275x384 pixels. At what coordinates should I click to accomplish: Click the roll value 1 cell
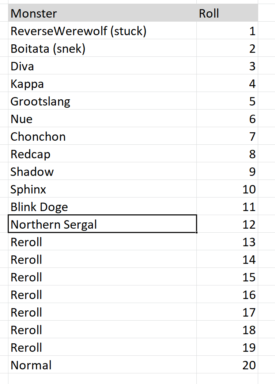[227, 31]
